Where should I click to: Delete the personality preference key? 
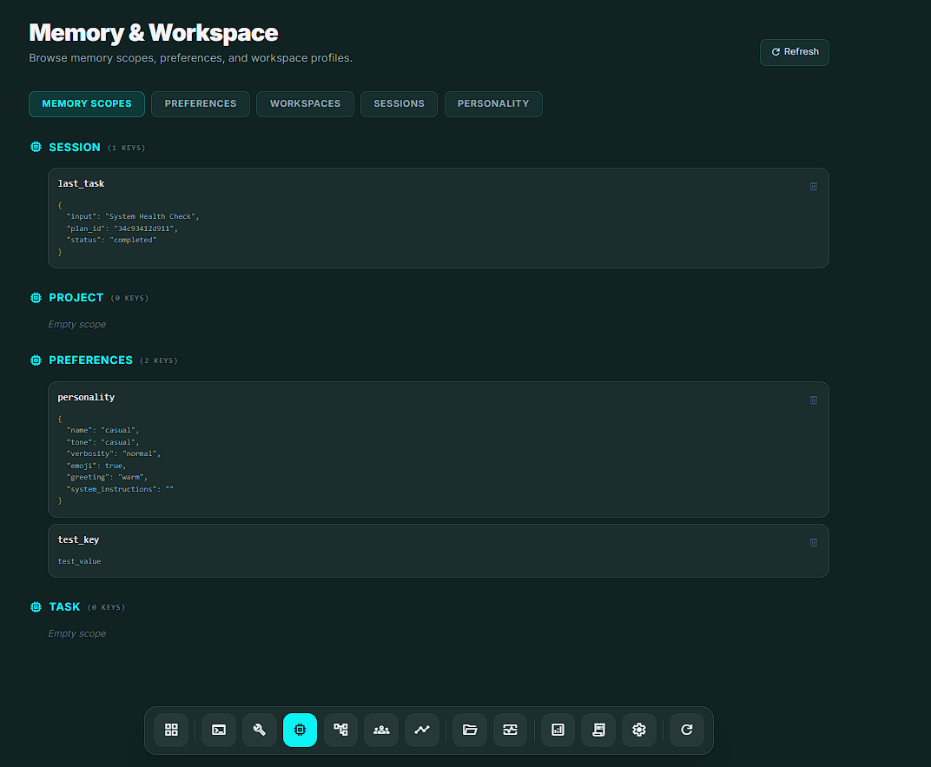tap(814, 400)
